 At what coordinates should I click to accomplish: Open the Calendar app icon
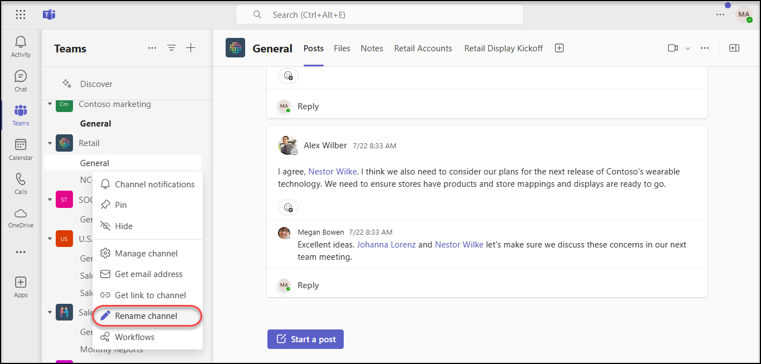(x=21, y=145)
